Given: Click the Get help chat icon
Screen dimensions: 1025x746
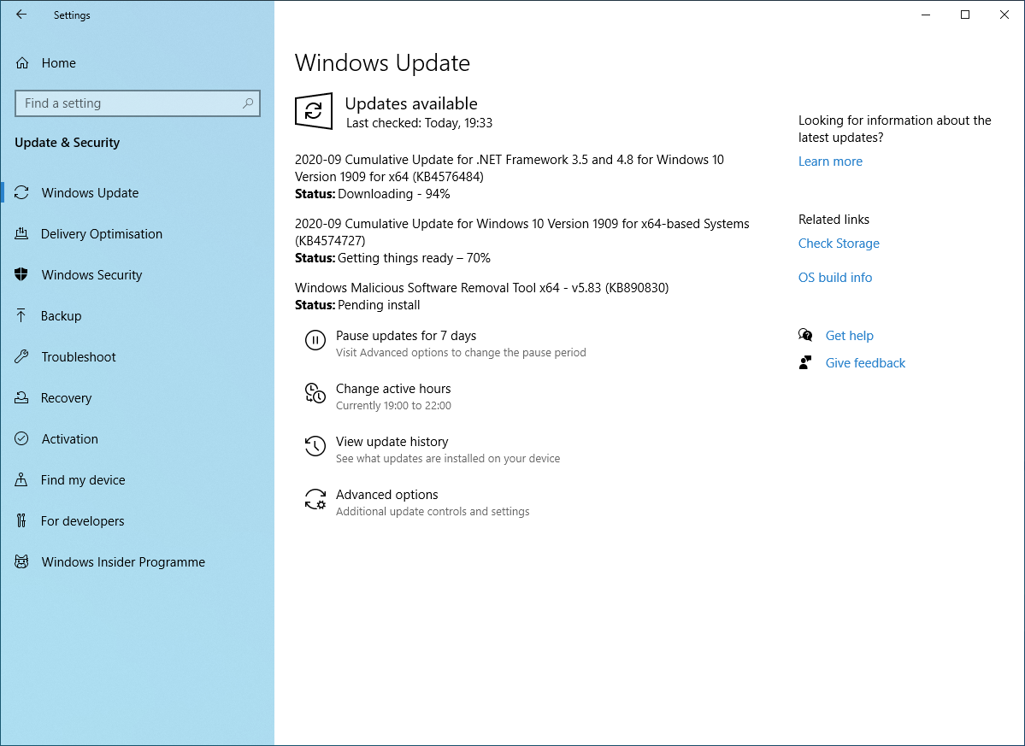Looking at the screenshot, I should tap(805, 335).
